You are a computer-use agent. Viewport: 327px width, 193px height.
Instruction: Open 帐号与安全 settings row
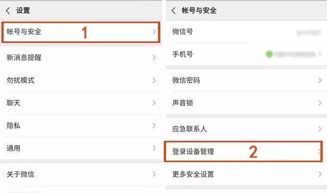click(x=81, y=32)
